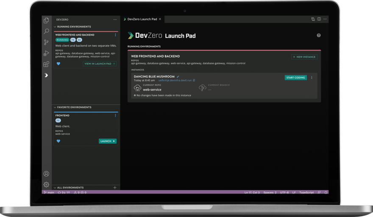Viewport: 373px width, 217px height.
Task: Open the uefknhje.devinfra.dev0.run link
Action: click(175, 81)
